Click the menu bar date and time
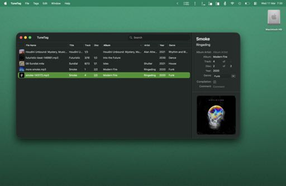 coord(272,3)
